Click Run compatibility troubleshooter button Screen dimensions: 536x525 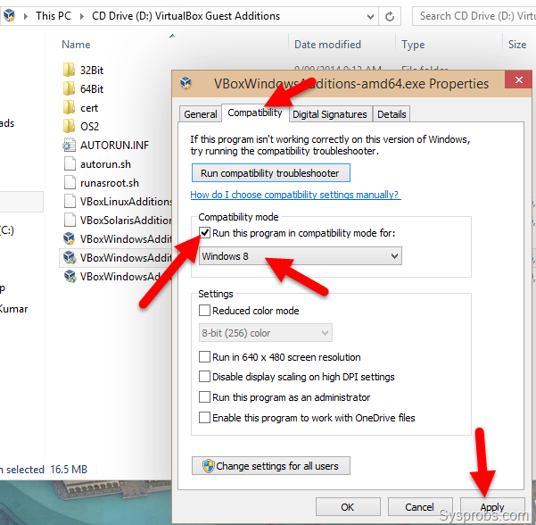pos(271,173)
